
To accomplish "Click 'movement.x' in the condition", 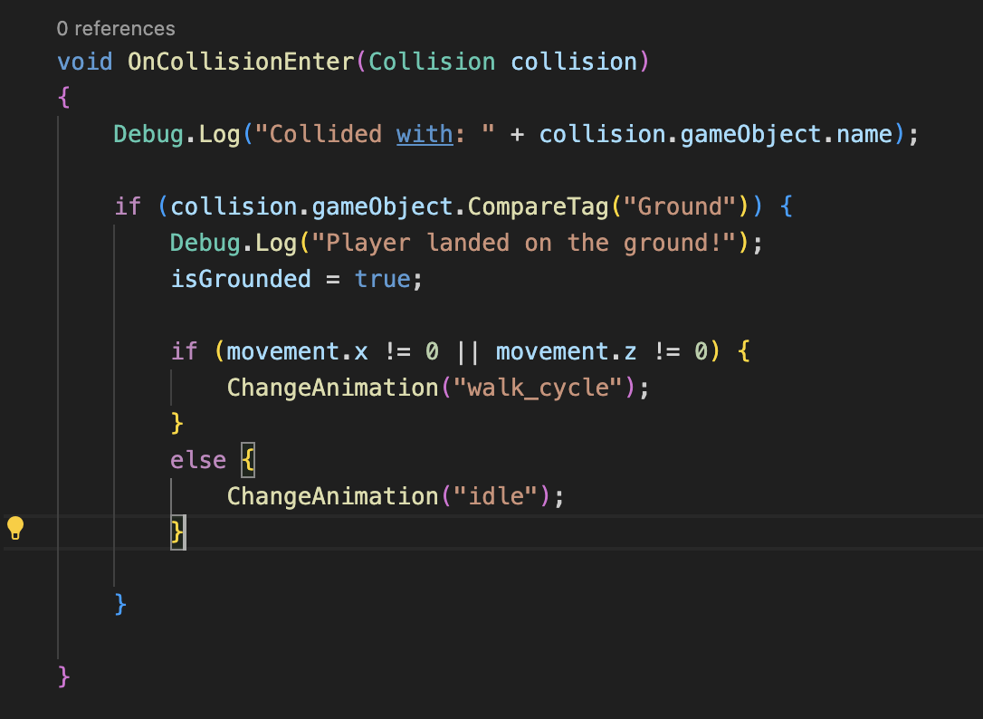I will click(x=297, y=351).
